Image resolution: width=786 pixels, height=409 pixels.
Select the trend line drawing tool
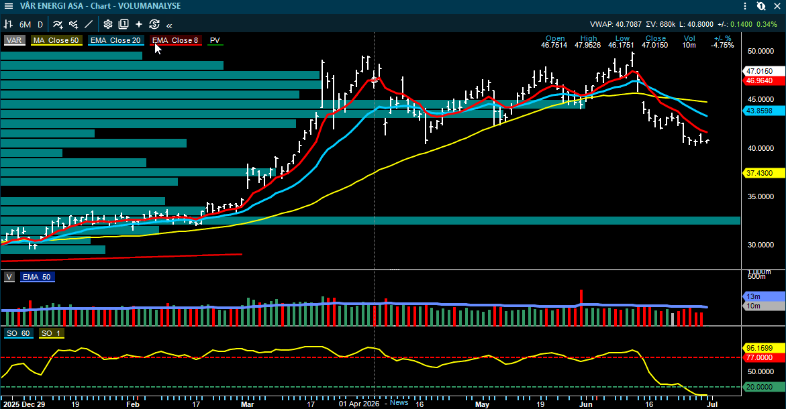89,24
